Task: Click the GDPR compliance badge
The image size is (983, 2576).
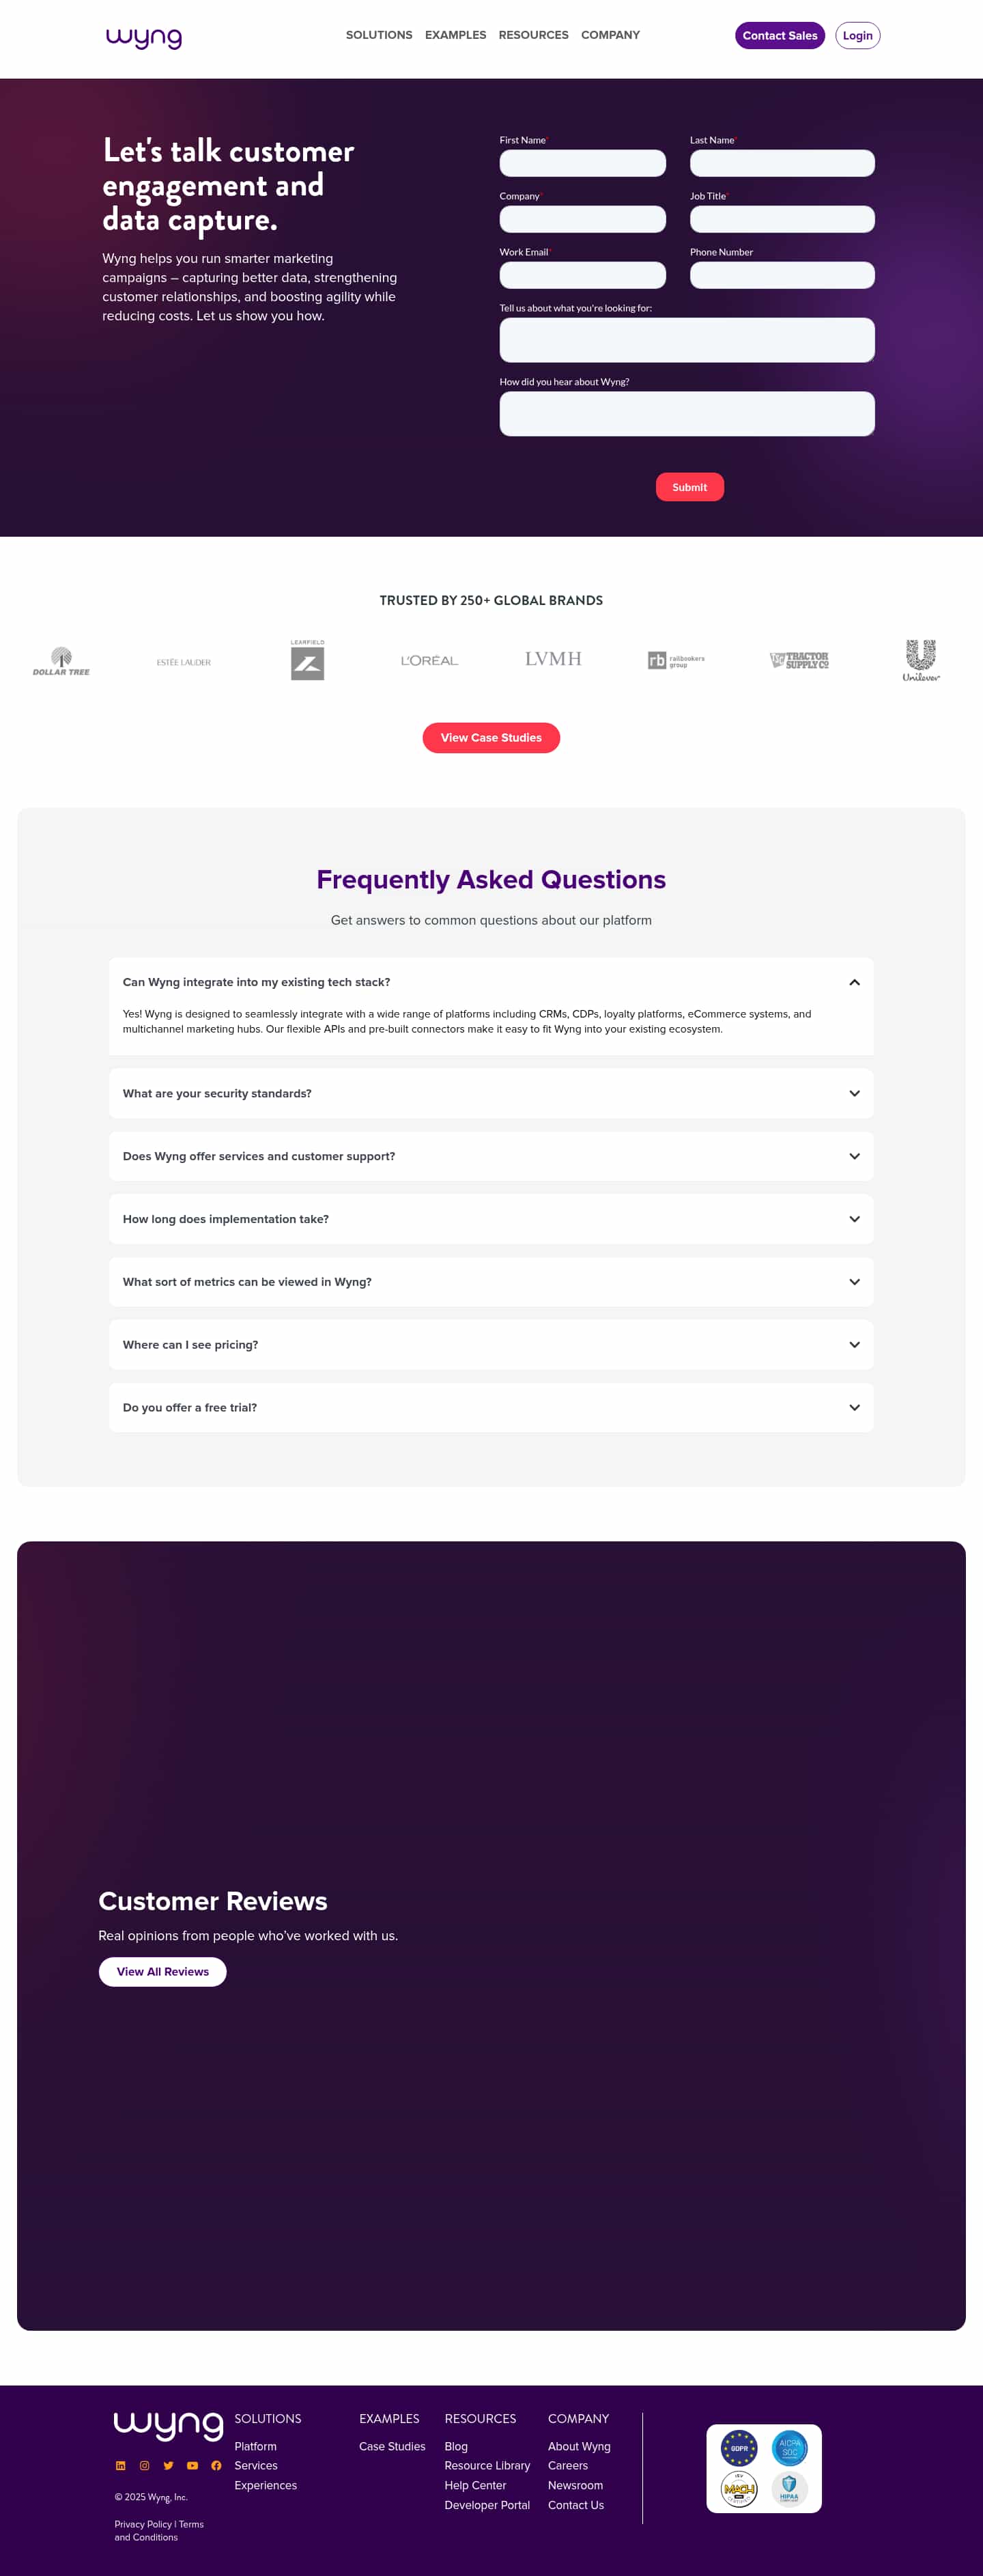Action: (739, 2448)
